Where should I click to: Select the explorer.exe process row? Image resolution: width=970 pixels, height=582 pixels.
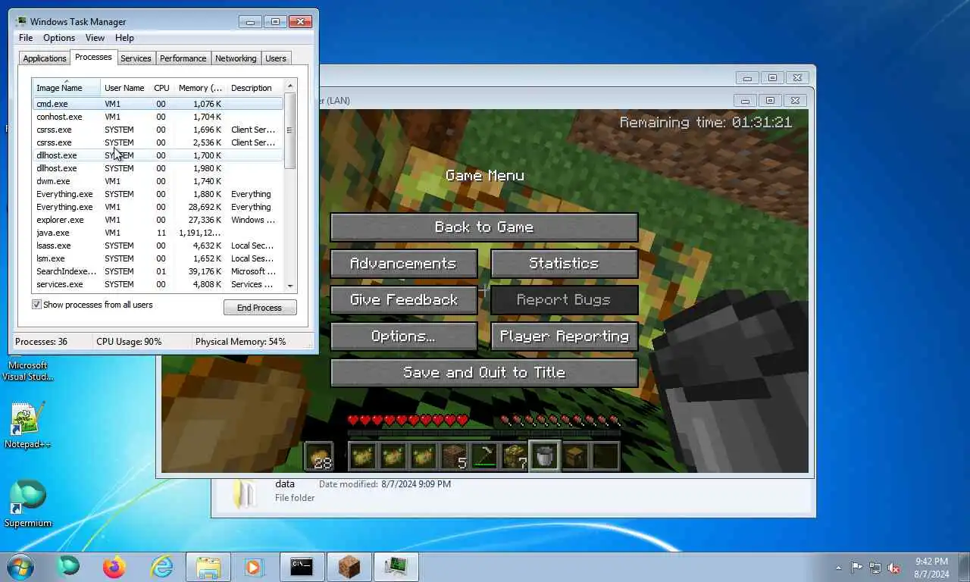tap(158, 220)
